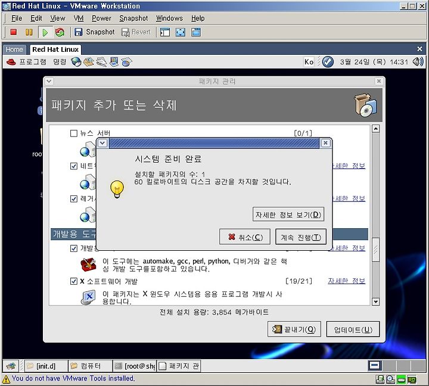The width and height of the screenshot is (429, 386).
Task: Open the View menu
Action: [57, 18]
